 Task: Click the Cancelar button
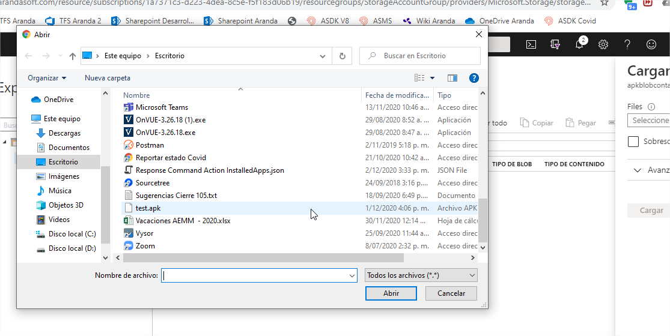tap(451, 293)
